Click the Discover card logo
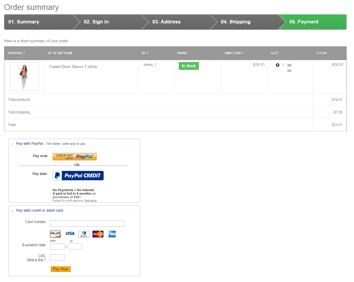The image size is (354, 282). (55, 234)
